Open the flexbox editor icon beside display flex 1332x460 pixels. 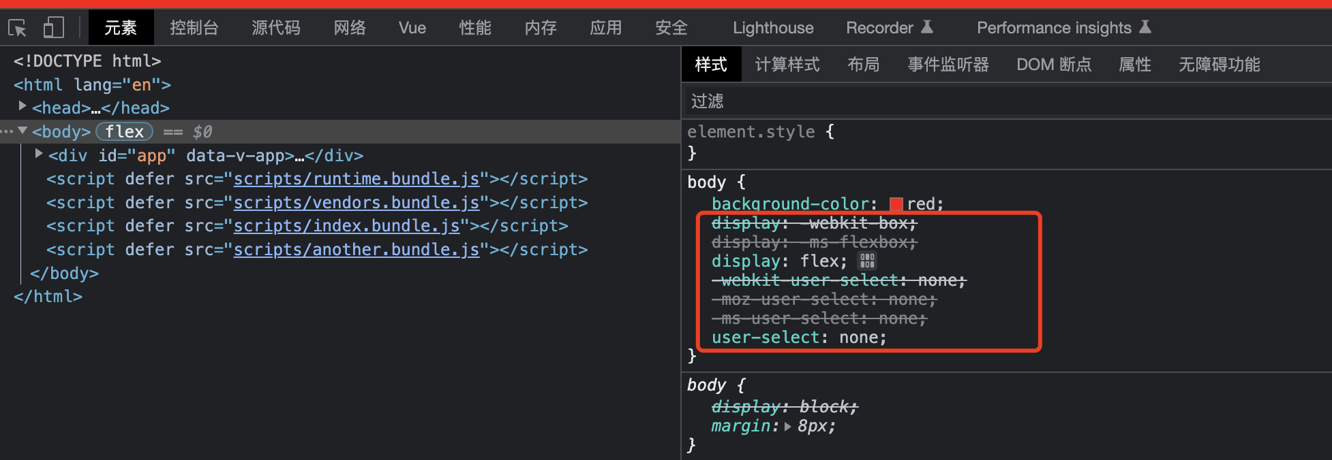coord(867,261)
